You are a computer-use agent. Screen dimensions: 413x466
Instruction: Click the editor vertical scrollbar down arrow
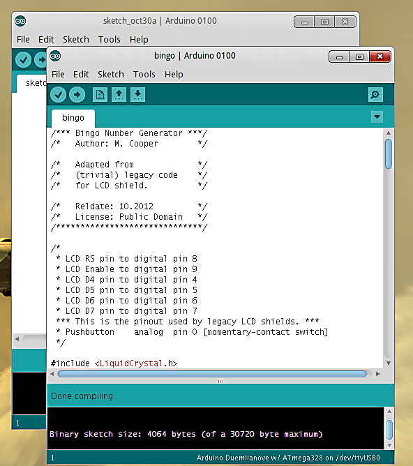click(x=389, y=363)
